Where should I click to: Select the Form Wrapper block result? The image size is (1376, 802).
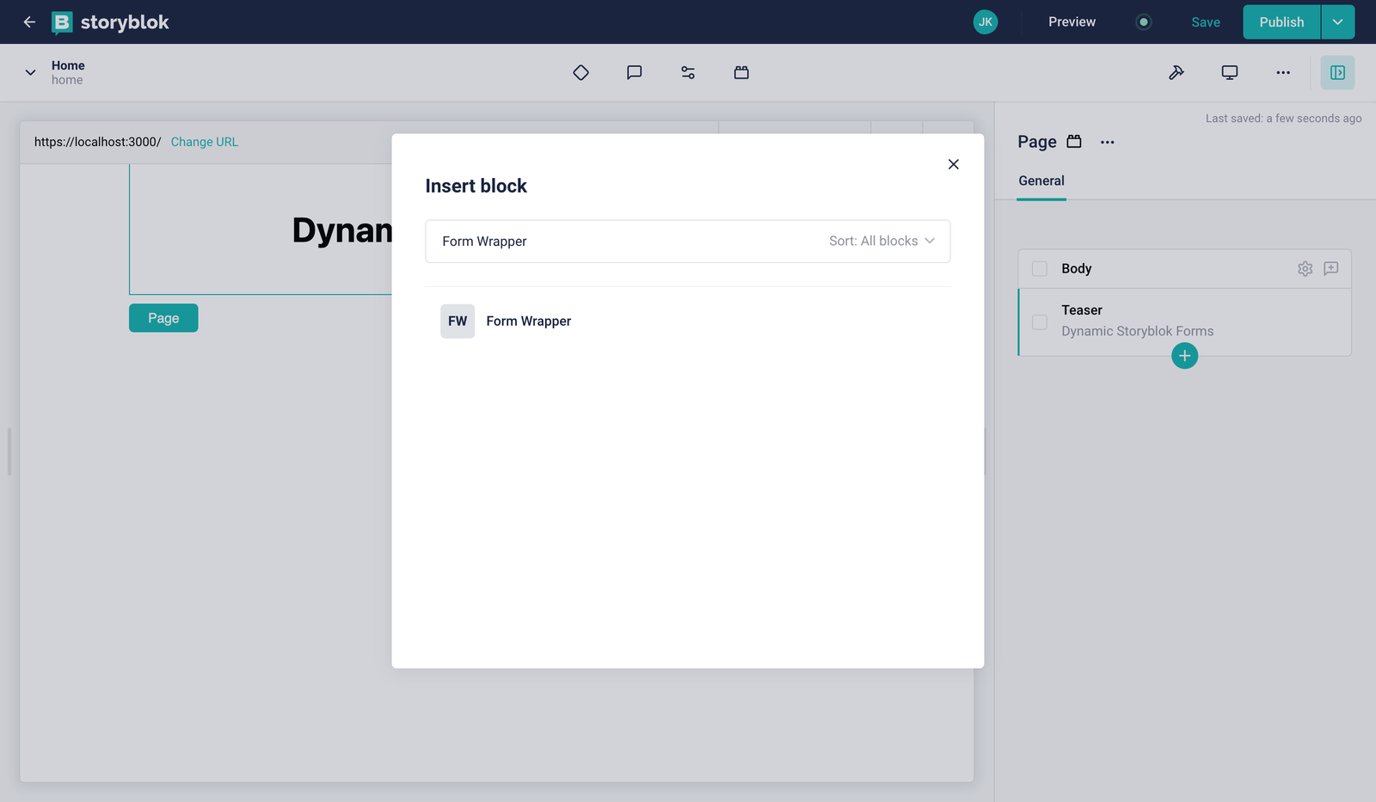(x=528, y=321)
